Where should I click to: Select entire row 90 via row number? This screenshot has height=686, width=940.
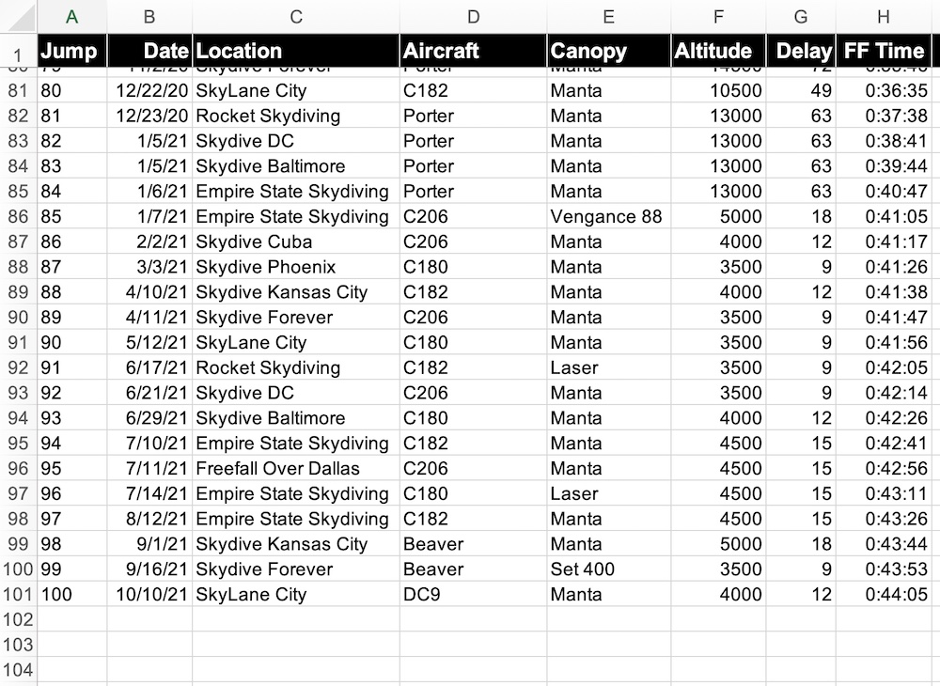18,318
